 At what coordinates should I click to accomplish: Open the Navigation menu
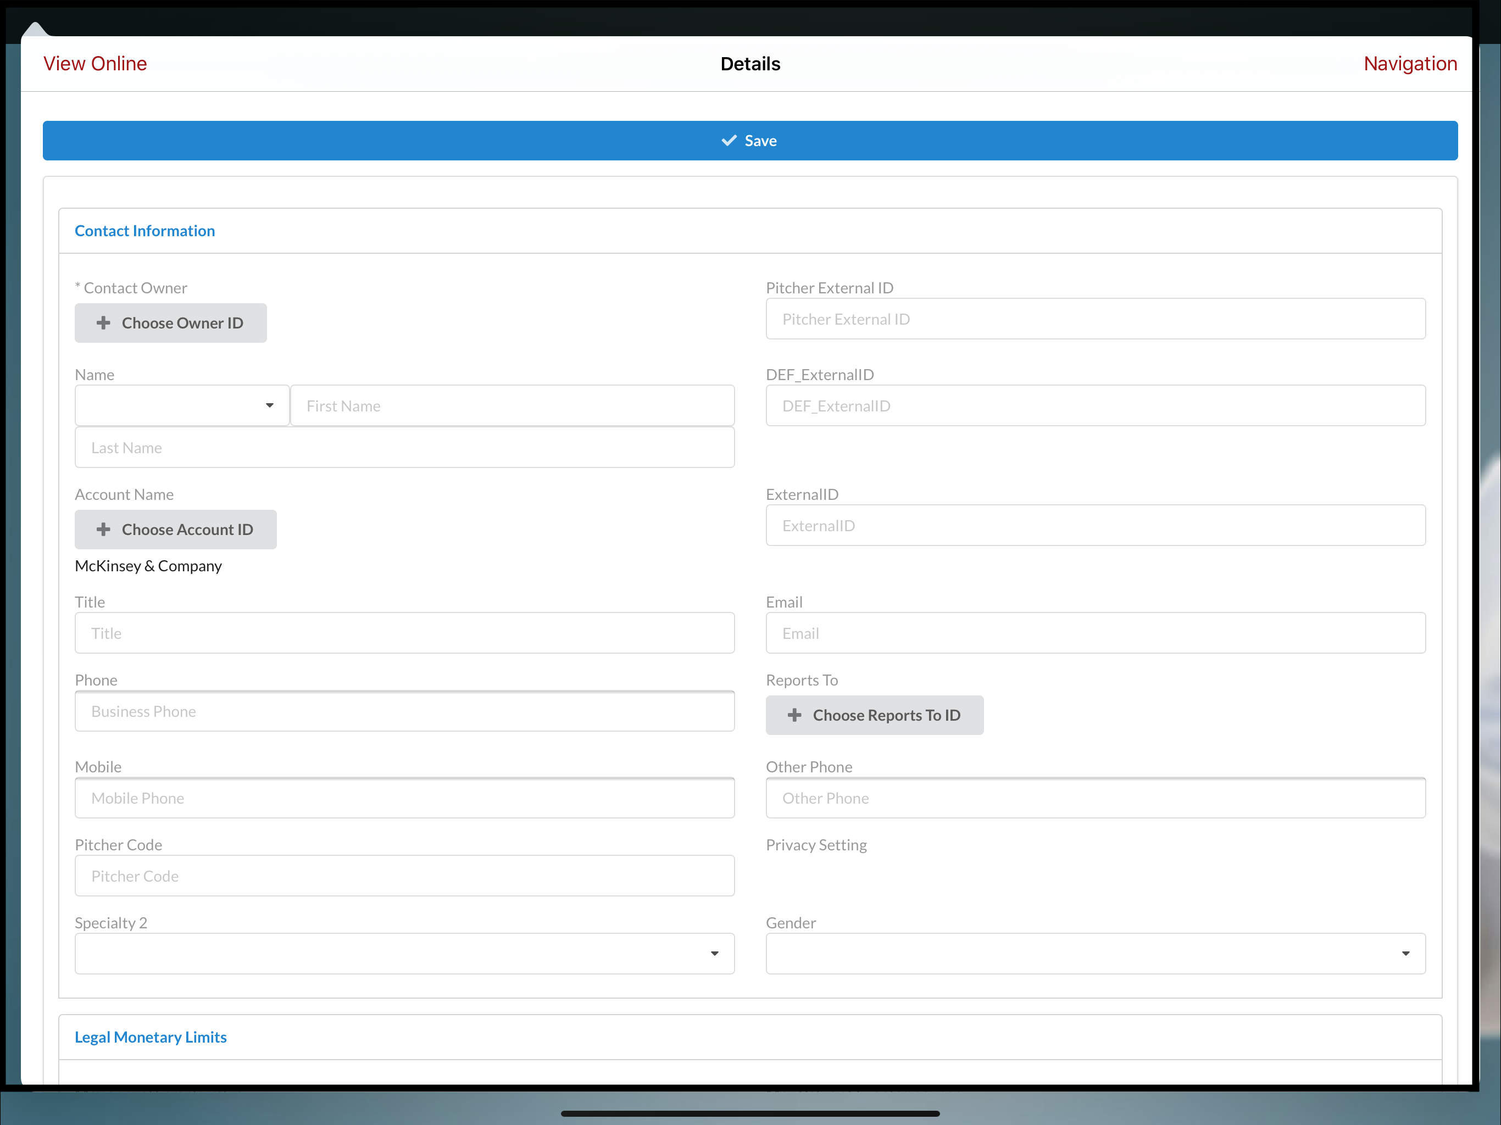tap(1410, 63)
